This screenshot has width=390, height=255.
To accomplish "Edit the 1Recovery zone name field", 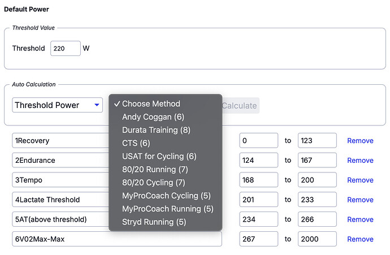I will pyautogui.click(x=60, y=141).
